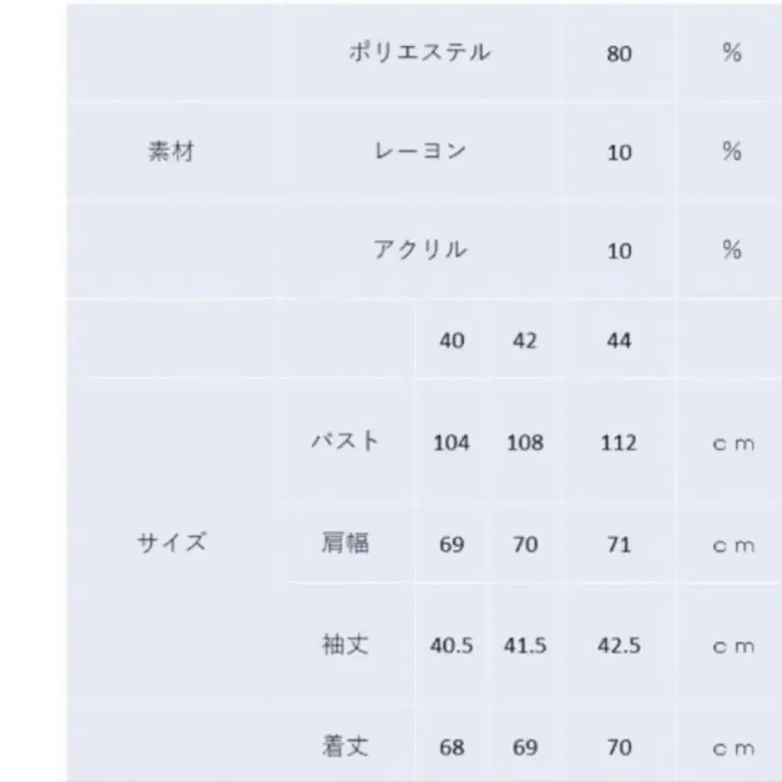Click the 肩幅 row label

tap(346, 543)
